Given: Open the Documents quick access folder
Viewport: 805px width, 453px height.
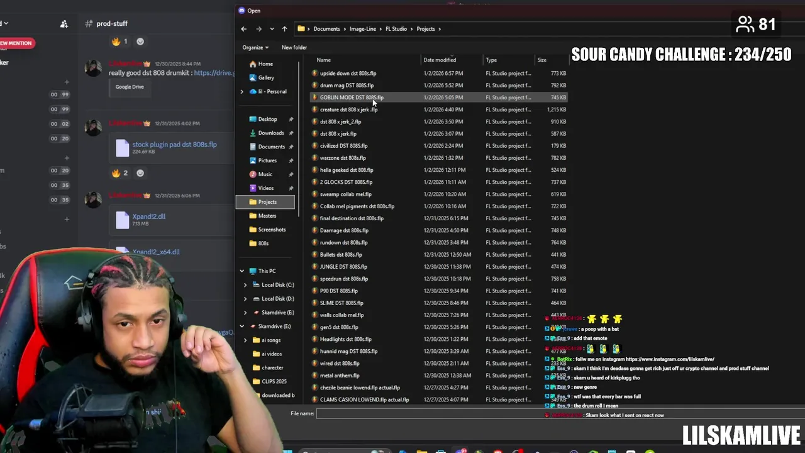Looking at the screenshot, I should coord(267,147).
